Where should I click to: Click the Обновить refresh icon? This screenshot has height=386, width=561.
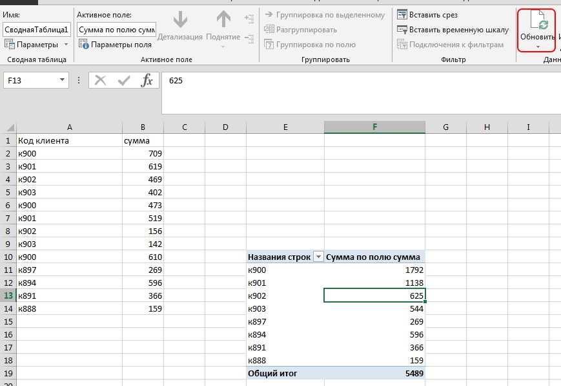(x=539, y=20)
